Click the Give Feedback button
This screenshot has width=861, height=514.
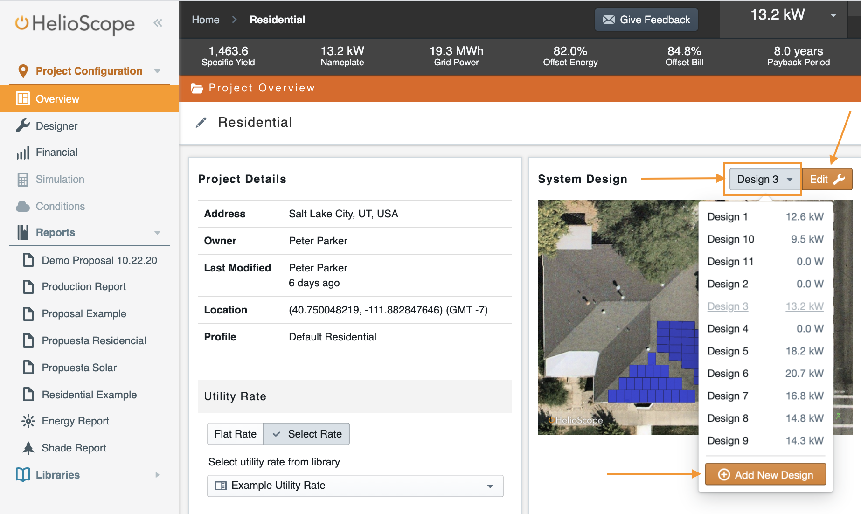(646, 20)
